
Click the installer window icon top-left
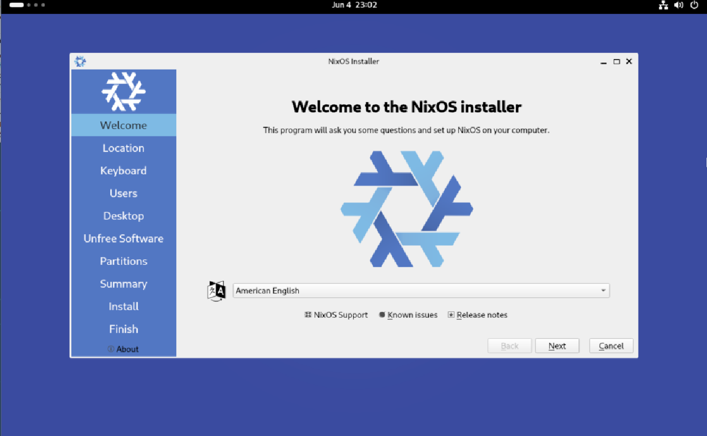click(x=80, y=61)
